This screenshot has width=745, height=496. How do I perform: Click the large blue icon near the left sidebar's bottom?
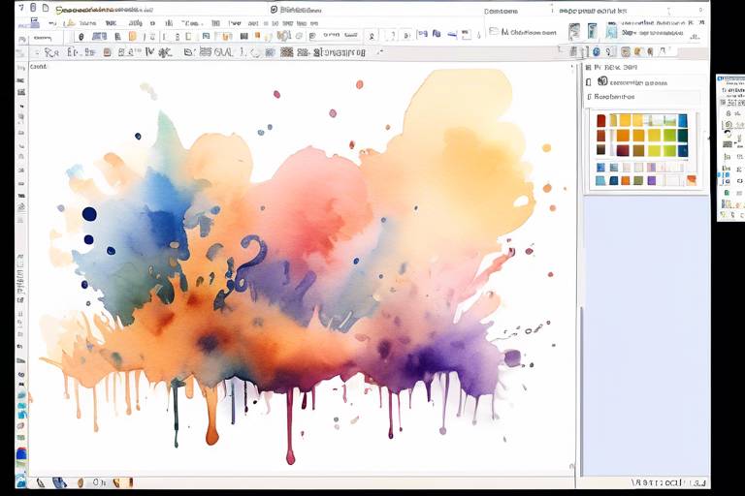coord(21,454)
